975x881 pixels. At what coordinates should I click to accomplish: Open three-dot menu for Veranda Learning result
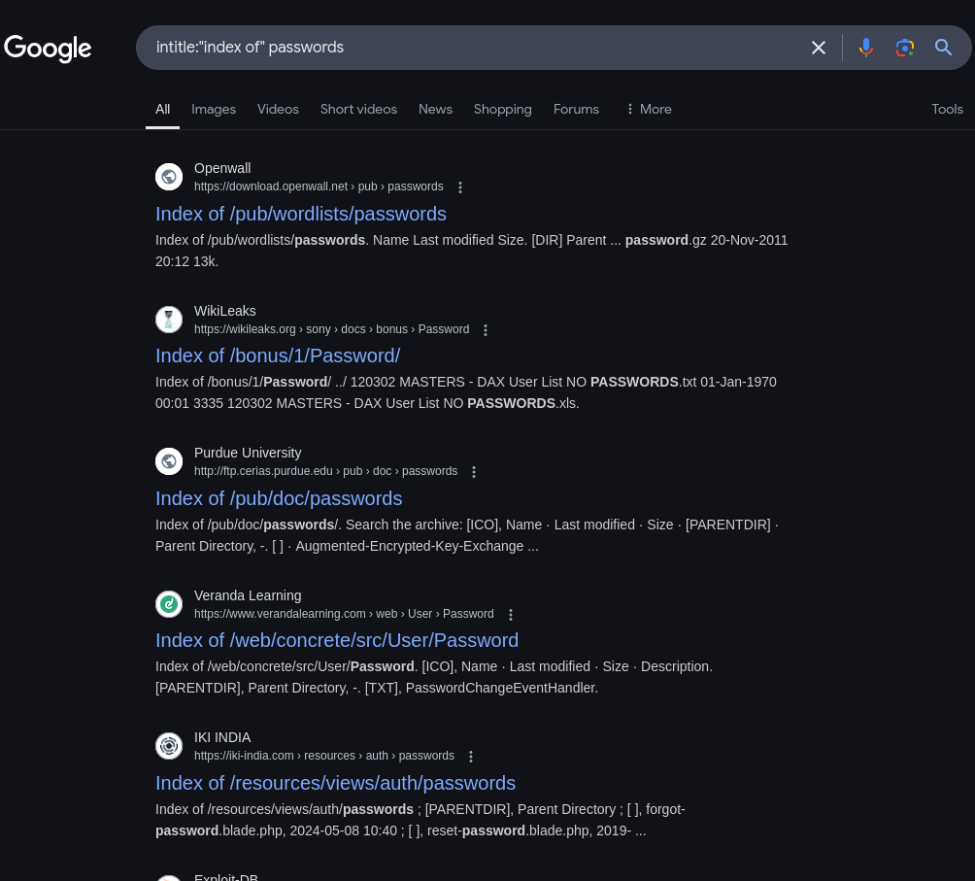click(x=511, y=615)
